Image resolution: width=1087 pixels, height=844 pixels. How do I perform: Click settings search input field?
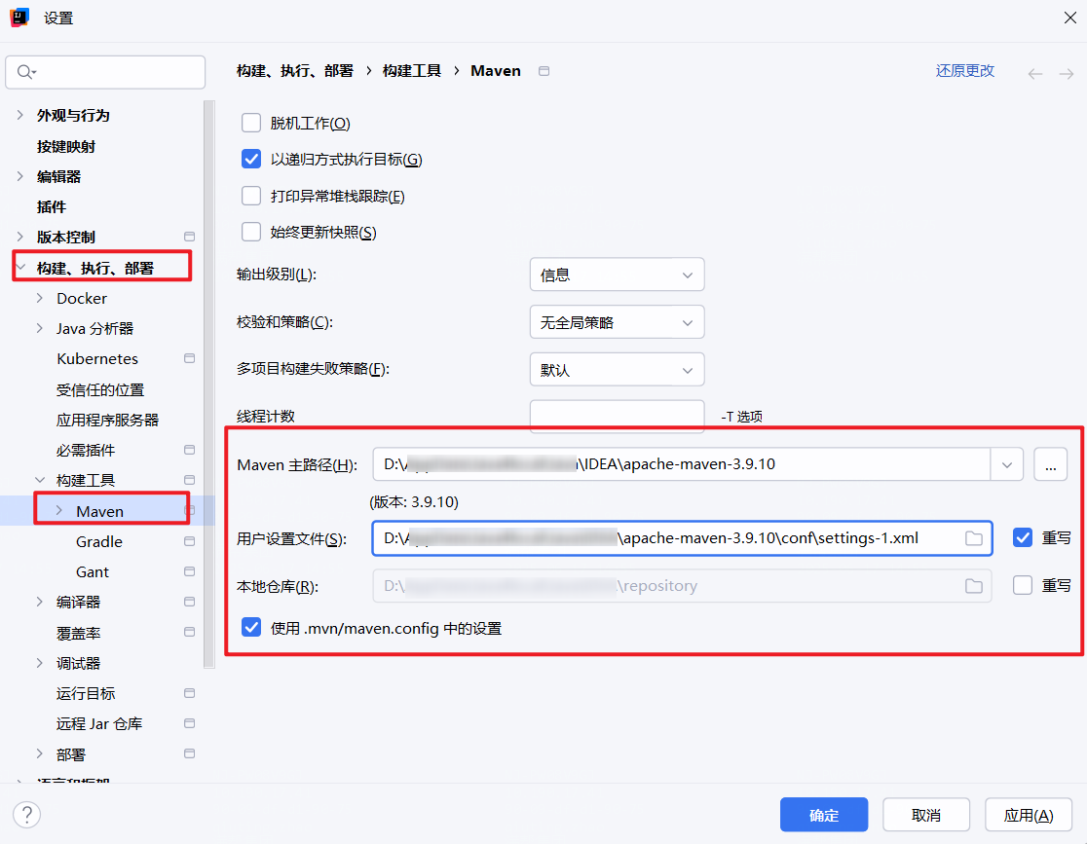(105, 72)
